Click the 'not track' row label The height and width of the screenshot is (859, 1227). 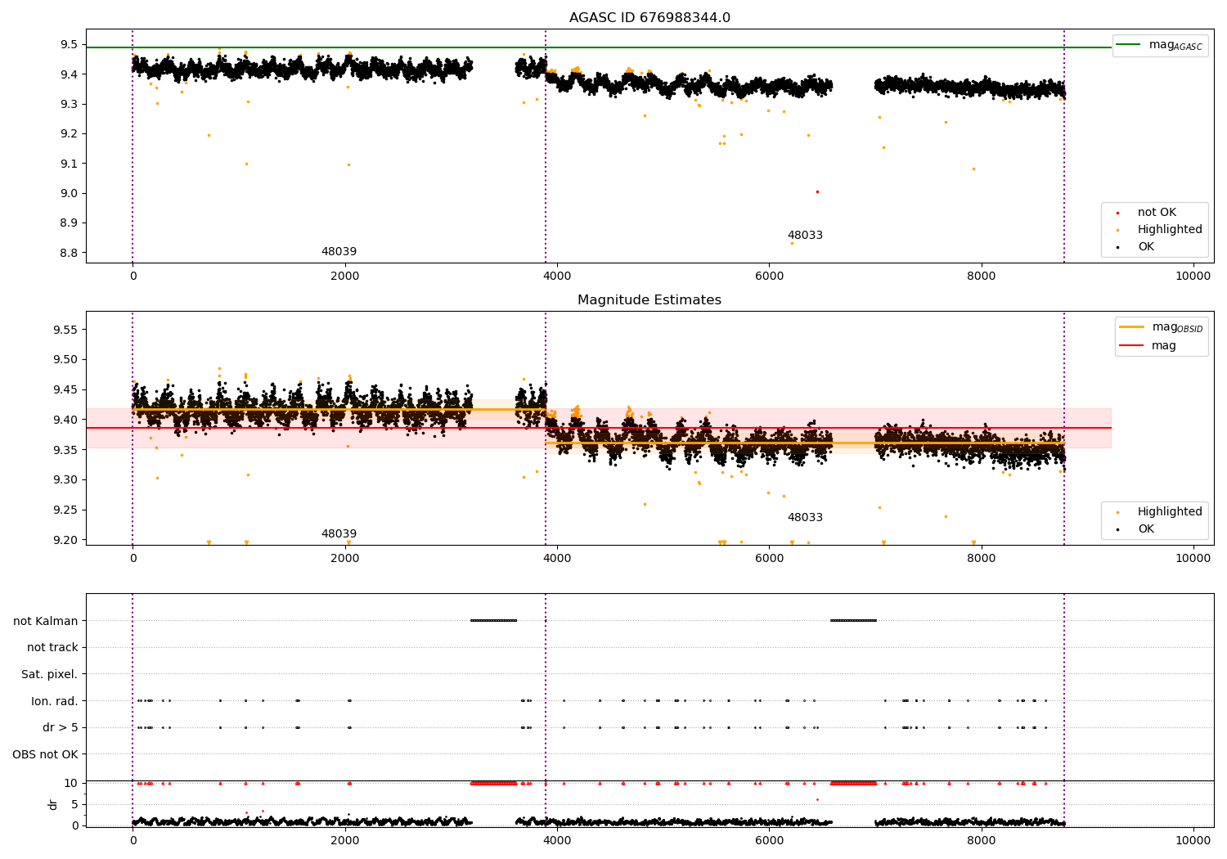tap(52, 648)
